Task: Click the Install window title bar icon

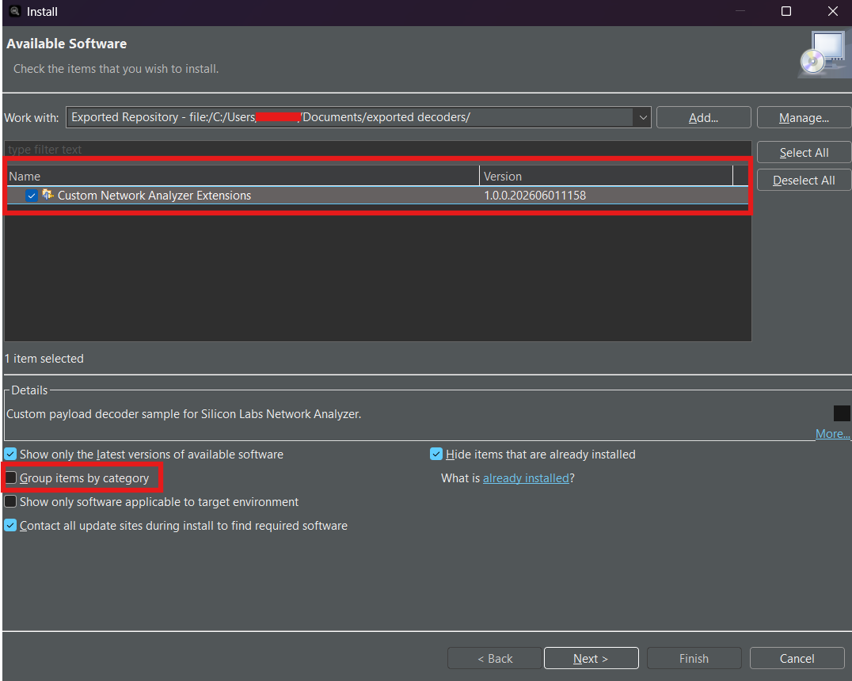Action: [x=15, y=11]
